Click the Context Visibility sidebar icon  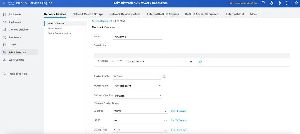(x=5, y=30)
